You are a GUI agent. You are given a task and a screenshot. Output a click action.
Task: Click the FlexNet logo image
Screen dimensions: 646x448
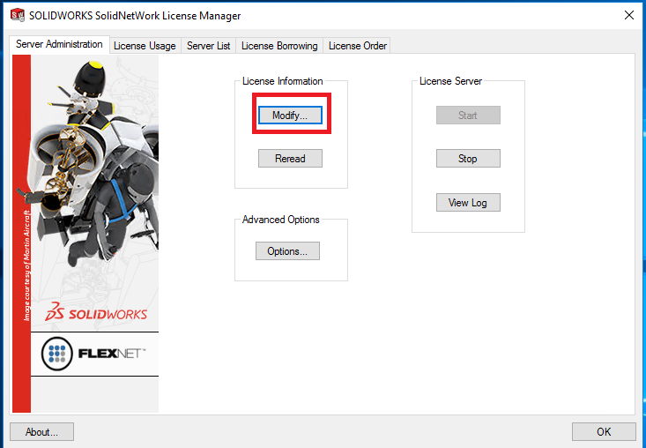click(95, 354)
